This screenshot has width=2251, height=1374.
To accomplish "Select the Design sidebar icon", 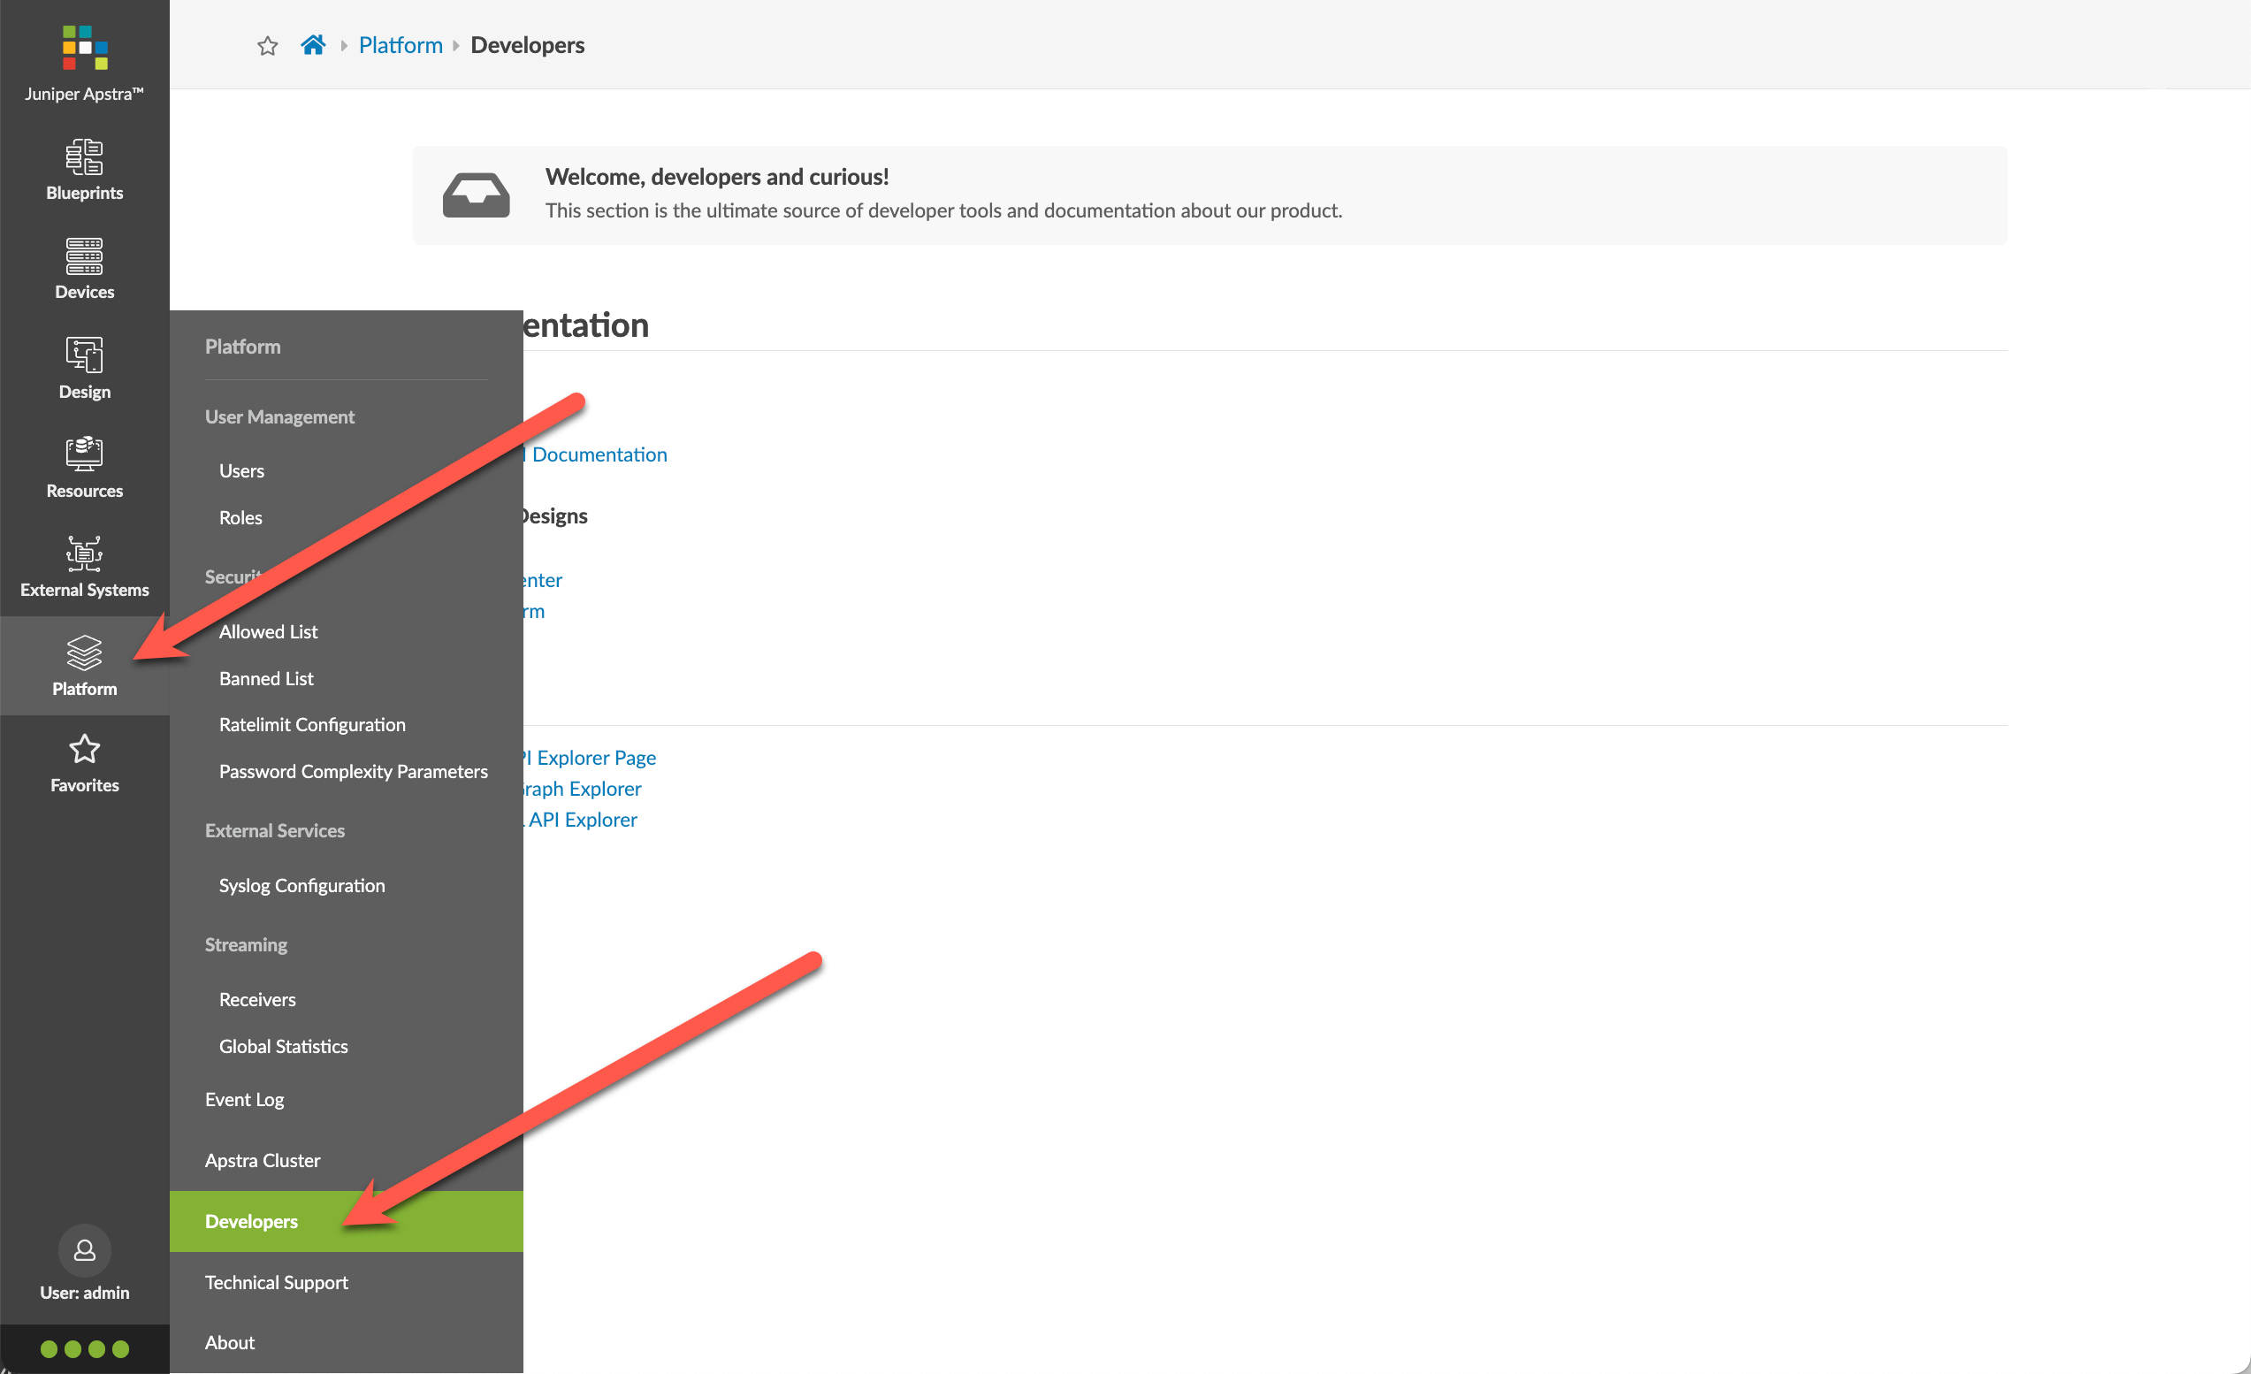I will 84,355.
